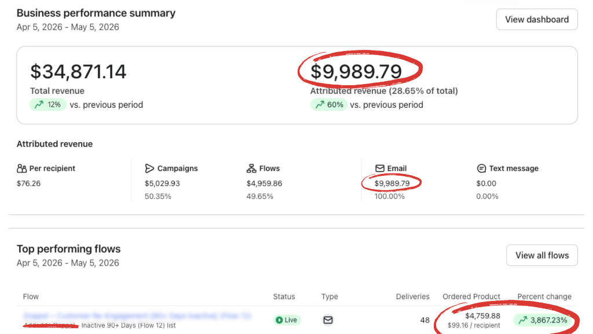Image resolution: width=593 pixels, height=334 pixels.
Task: Click the Top performing flows heading
Action: pos(68,249)
